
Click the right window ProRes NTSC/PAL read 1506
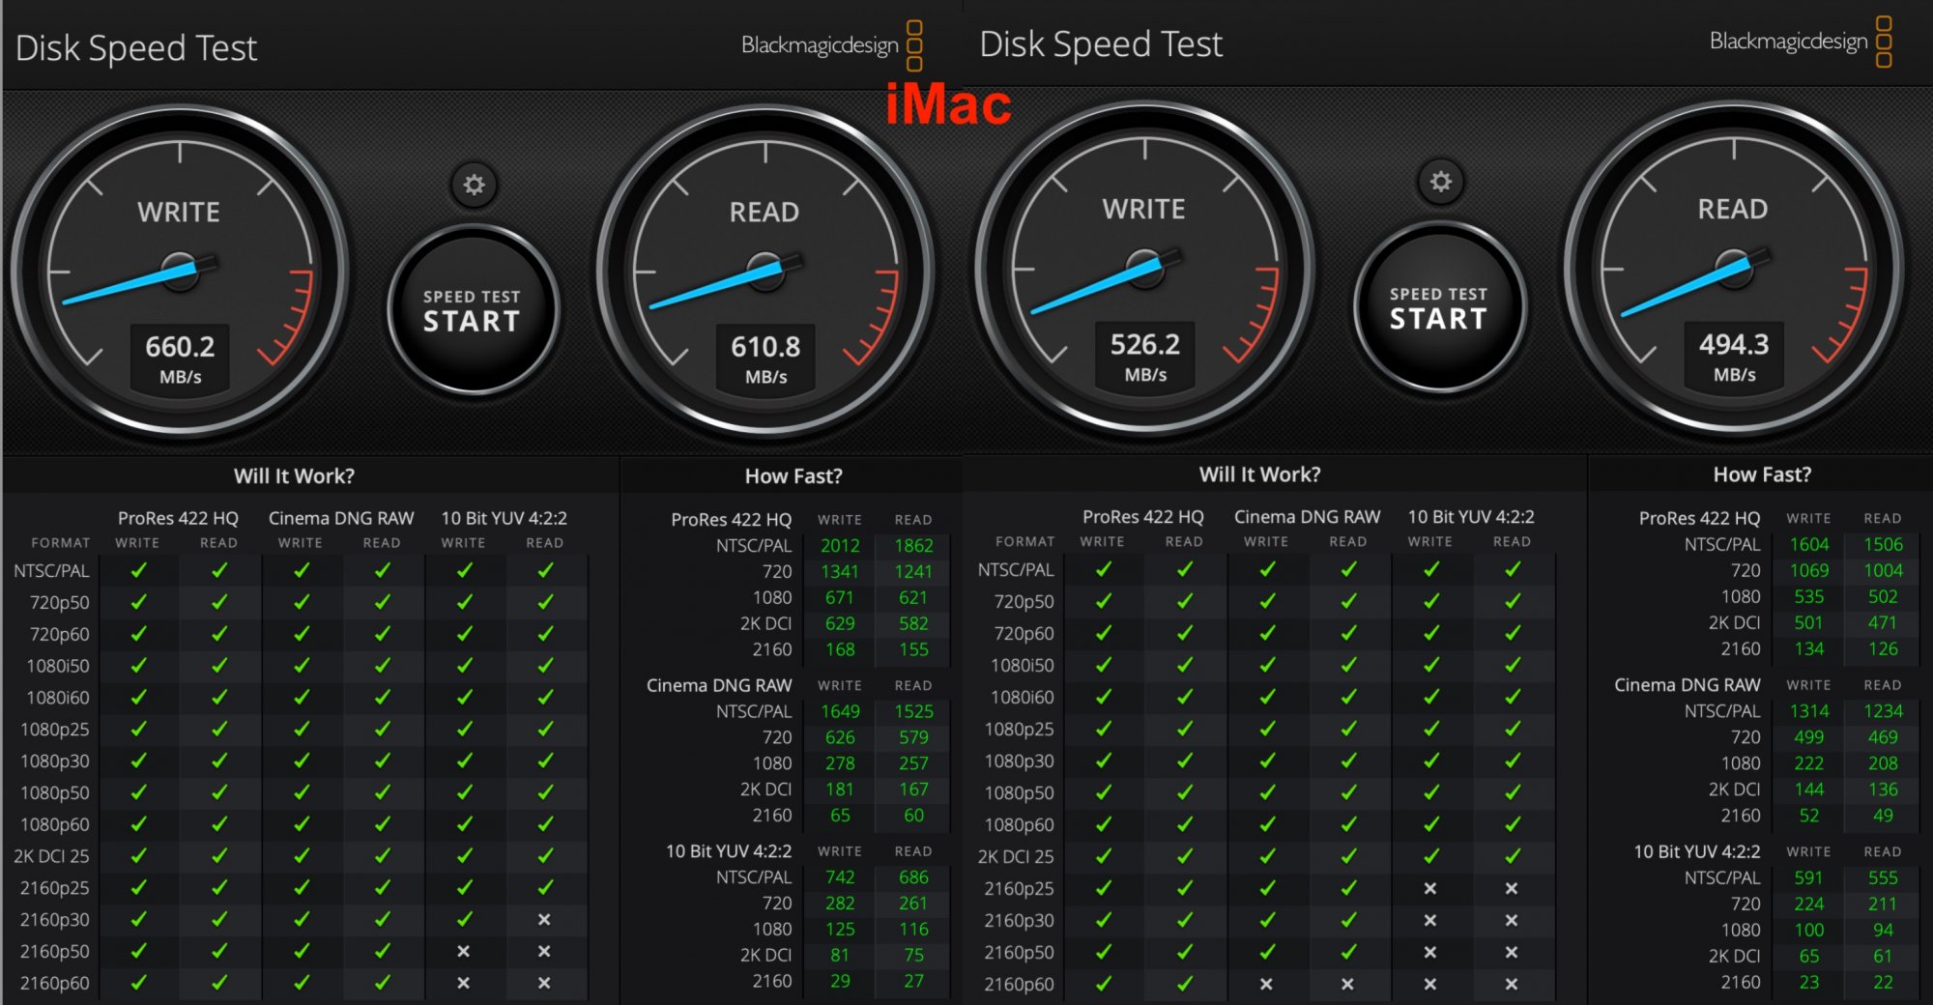[x=1883, y=545]
